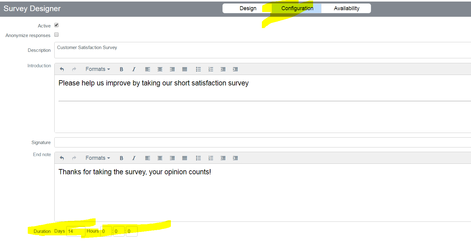Increase indentation in the End note editor
This screenshot has width=471, height=244.
point(235,158)
